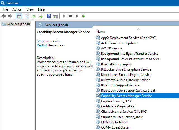Screen dimensions: 179x130
Task: Click the Restart the service link
Action: tap(42, 45)
